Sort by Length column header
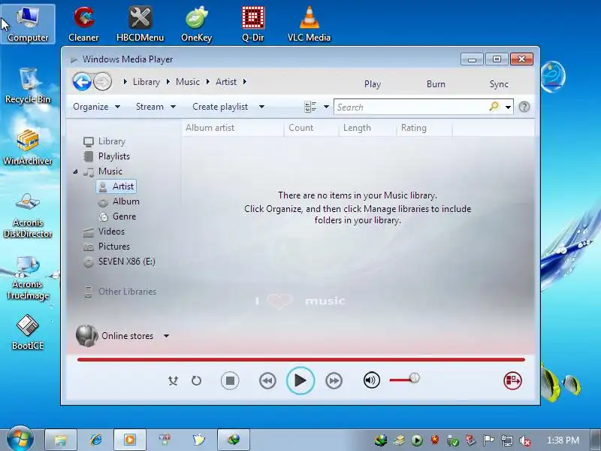The height and width of the screenshot is (451, 601). 367,128
